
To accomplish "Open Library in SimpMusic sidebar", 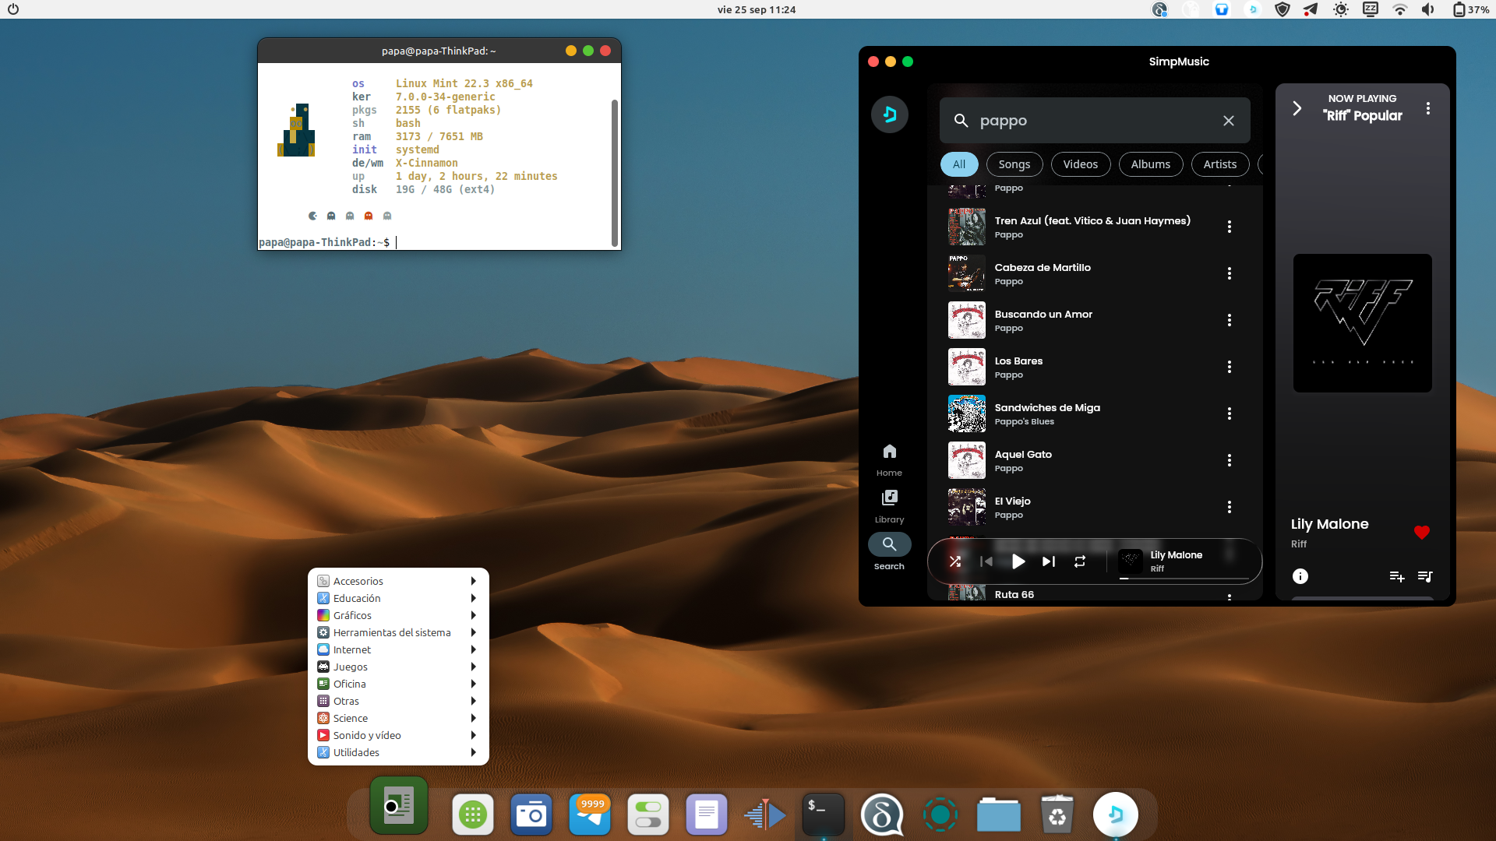I will pos(889,507).
